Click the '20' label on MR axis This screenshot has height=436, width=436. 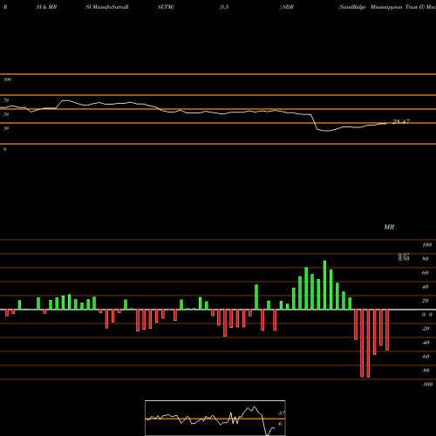tap(426, 301)
